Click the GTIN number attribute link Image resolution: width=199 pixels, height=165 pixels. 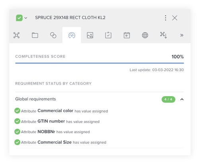[x=51, y=121]
